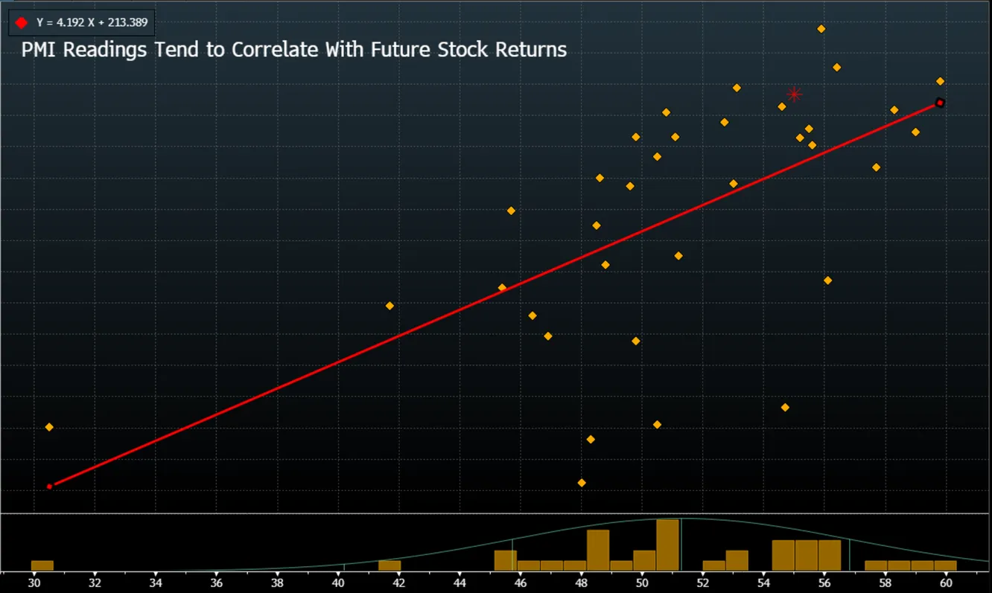Click the red dot at the regression line's start
This screenshot has height=593, width=992.
coord(50,487)
